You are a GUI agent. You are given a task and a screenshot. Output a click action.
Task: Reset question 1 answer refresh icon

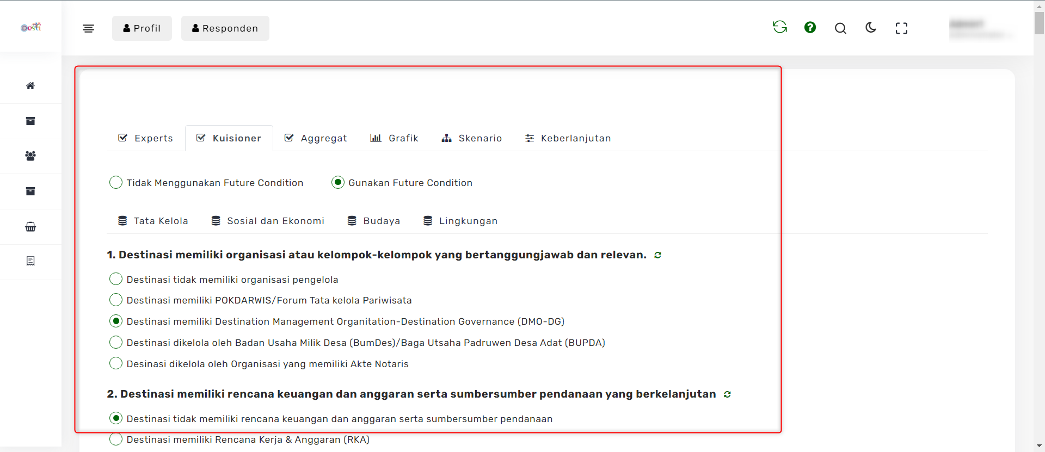tap(657, 255)
